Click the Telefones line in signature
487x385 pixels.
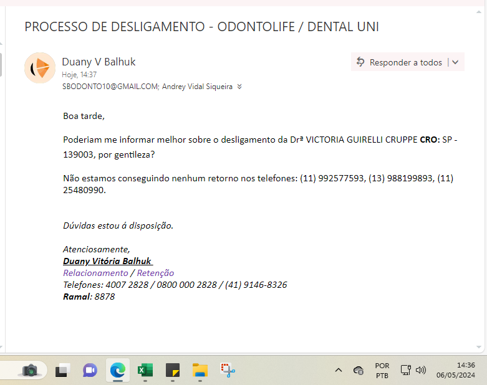click(175, 285)
